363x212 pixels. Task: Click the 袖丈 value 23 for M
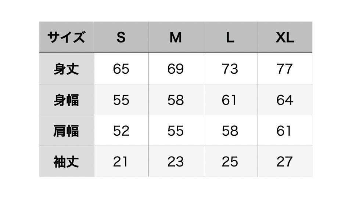click(x=176, y=162)
